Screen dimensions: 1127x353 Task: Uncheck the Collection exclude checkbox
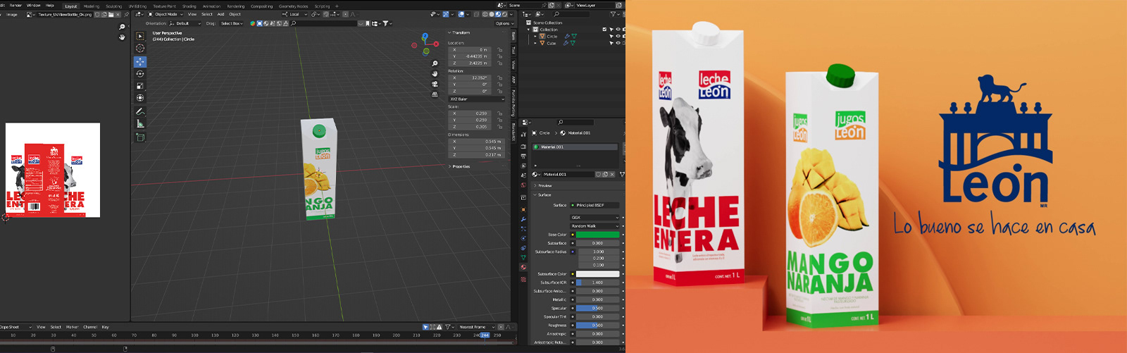[604, 30]
